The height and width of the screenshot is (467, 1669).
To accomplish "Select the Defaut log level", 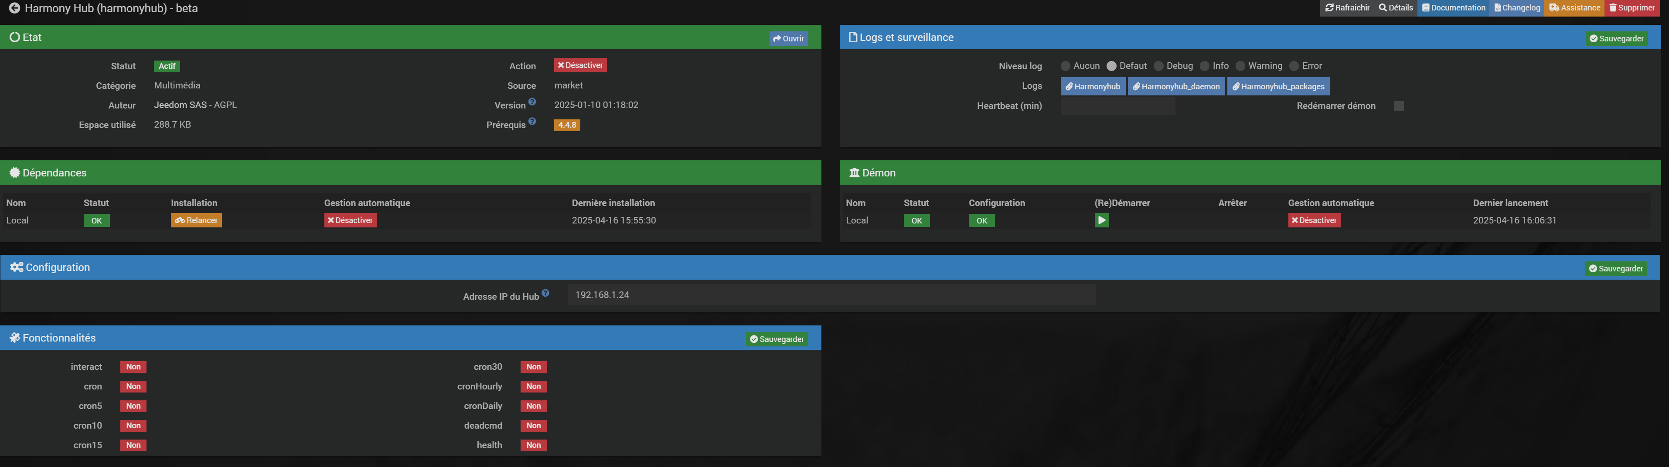I will [1111, 66].
